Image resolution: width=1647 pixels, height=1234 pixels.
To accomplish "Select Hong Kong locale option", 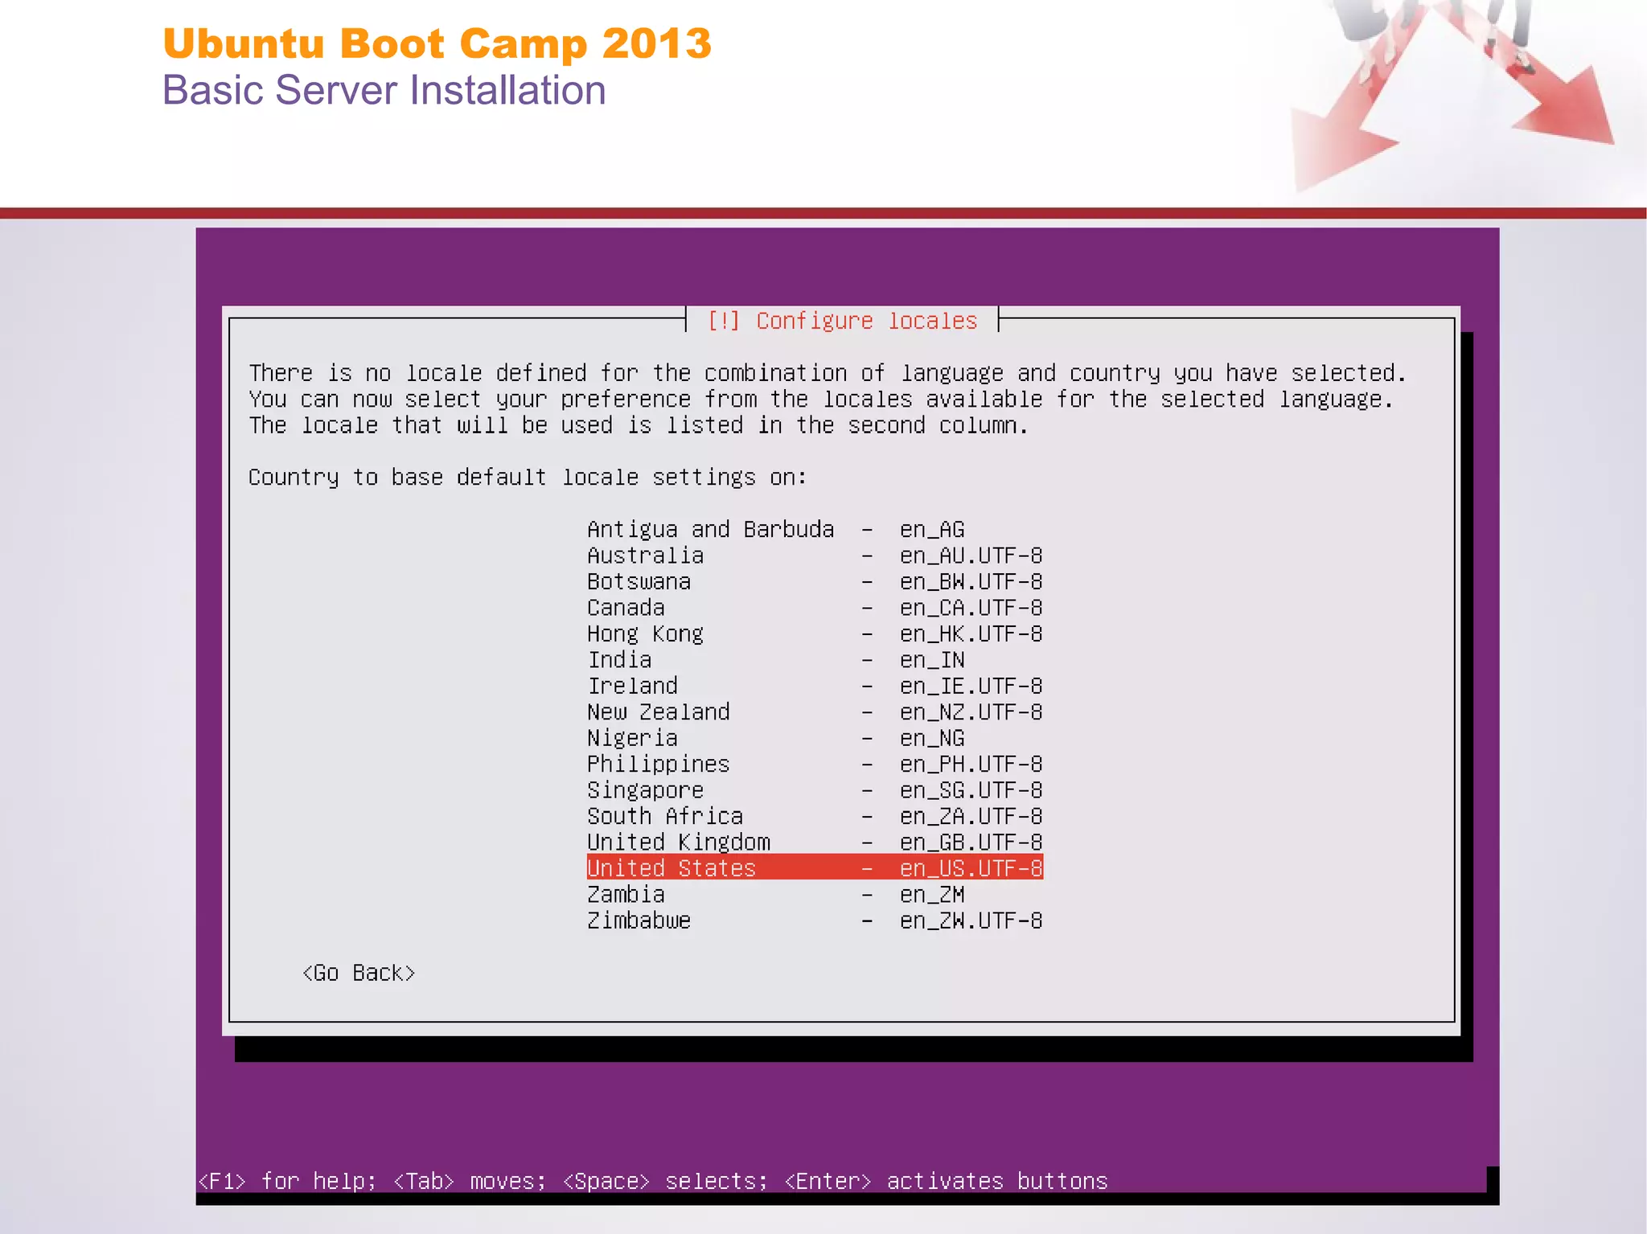I will point(815,634).
